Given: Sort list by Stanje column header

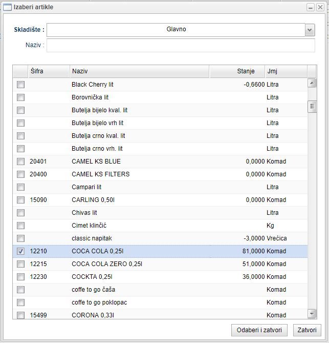Looking at the screenshot, I should [237, 71].
